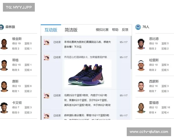Click the 本场比赛就为朋友们直播到这儿啦 message
Image resolution: width=174 pixels, height=139 pixels.
click(88, 44)
